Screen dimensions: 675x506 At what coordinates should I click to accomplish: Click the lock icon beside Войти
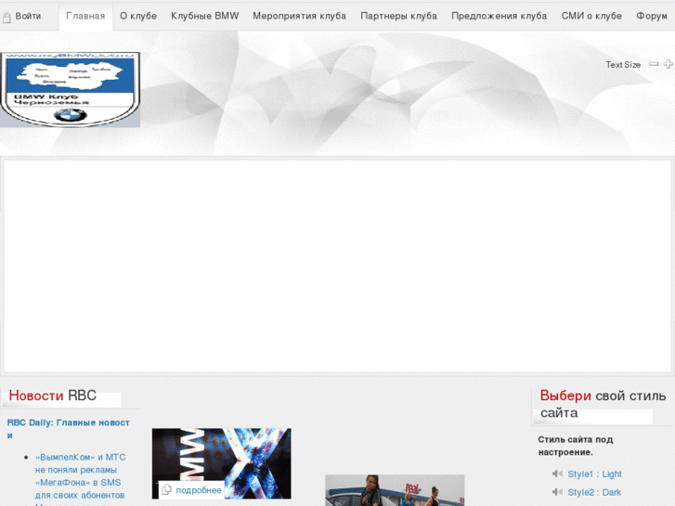coord(6,18)
